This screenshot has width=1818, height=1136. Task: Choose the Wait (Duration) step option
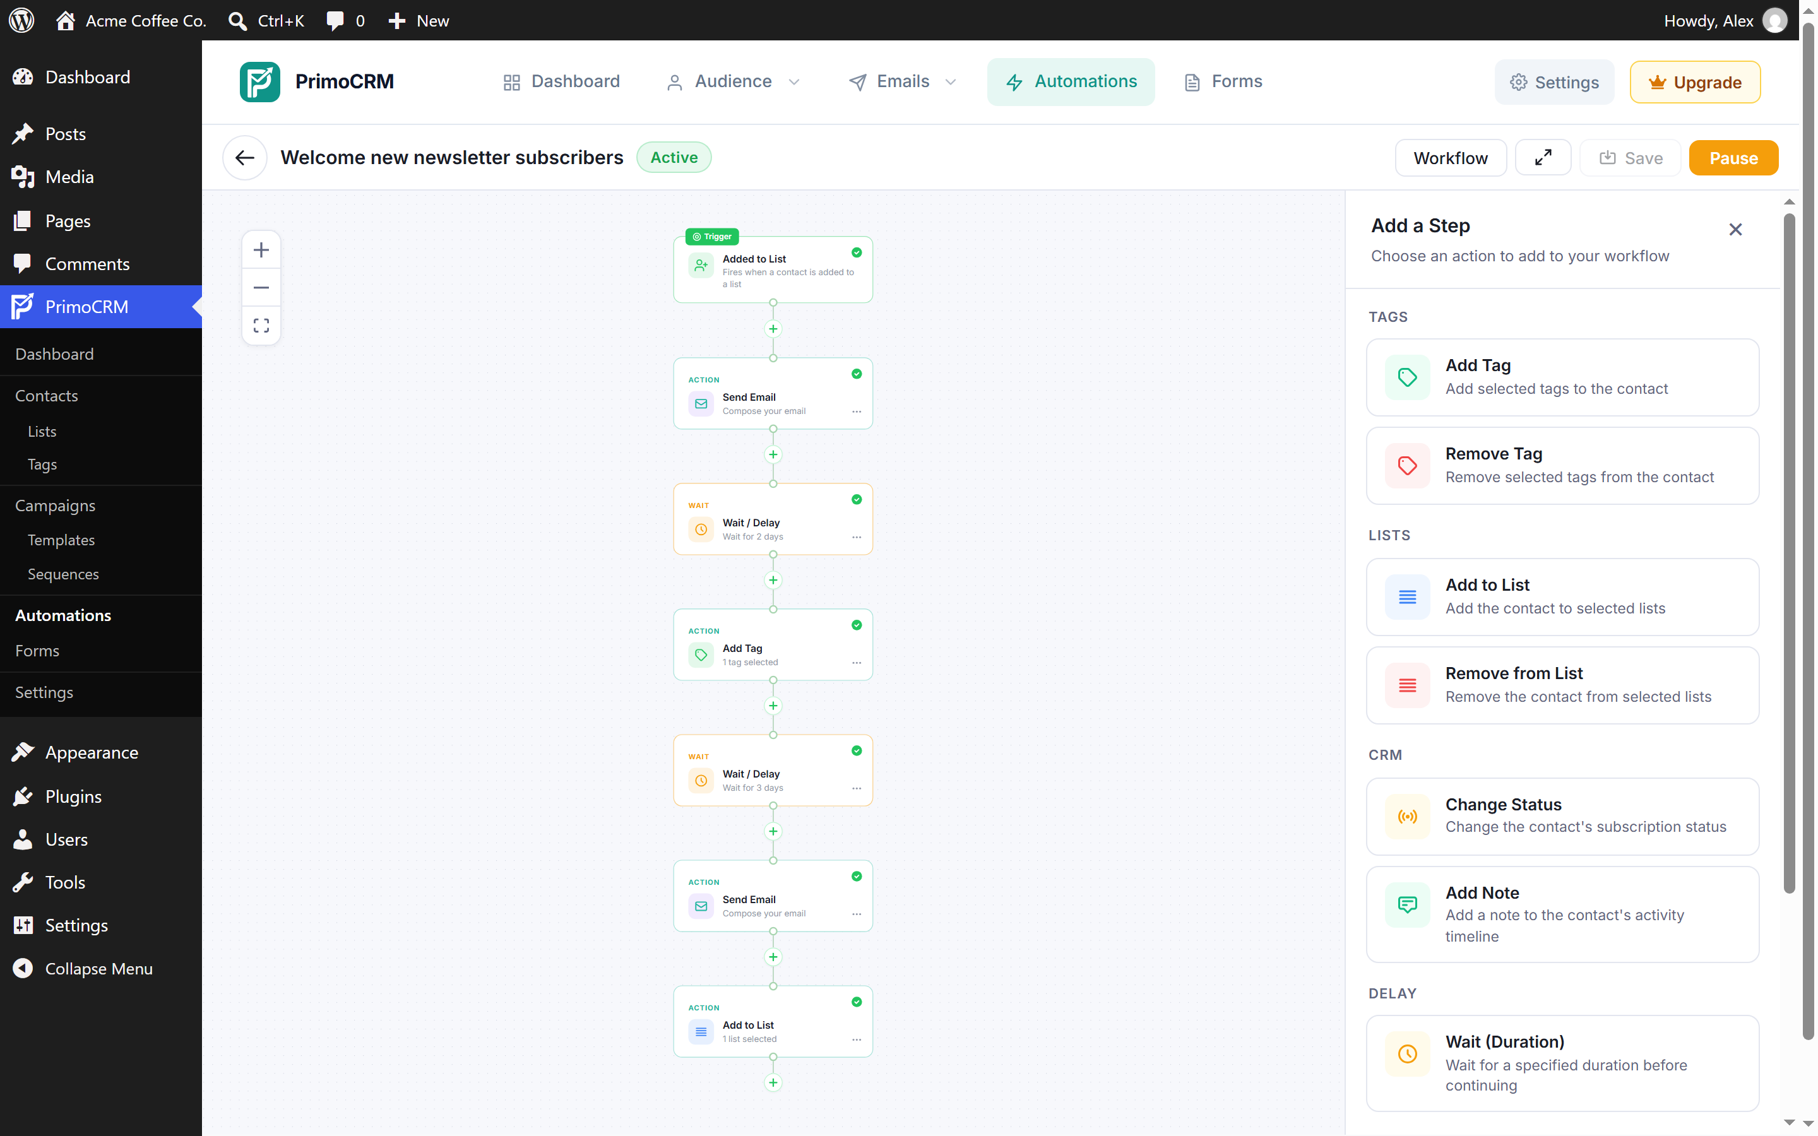tap(1562, 1062)
